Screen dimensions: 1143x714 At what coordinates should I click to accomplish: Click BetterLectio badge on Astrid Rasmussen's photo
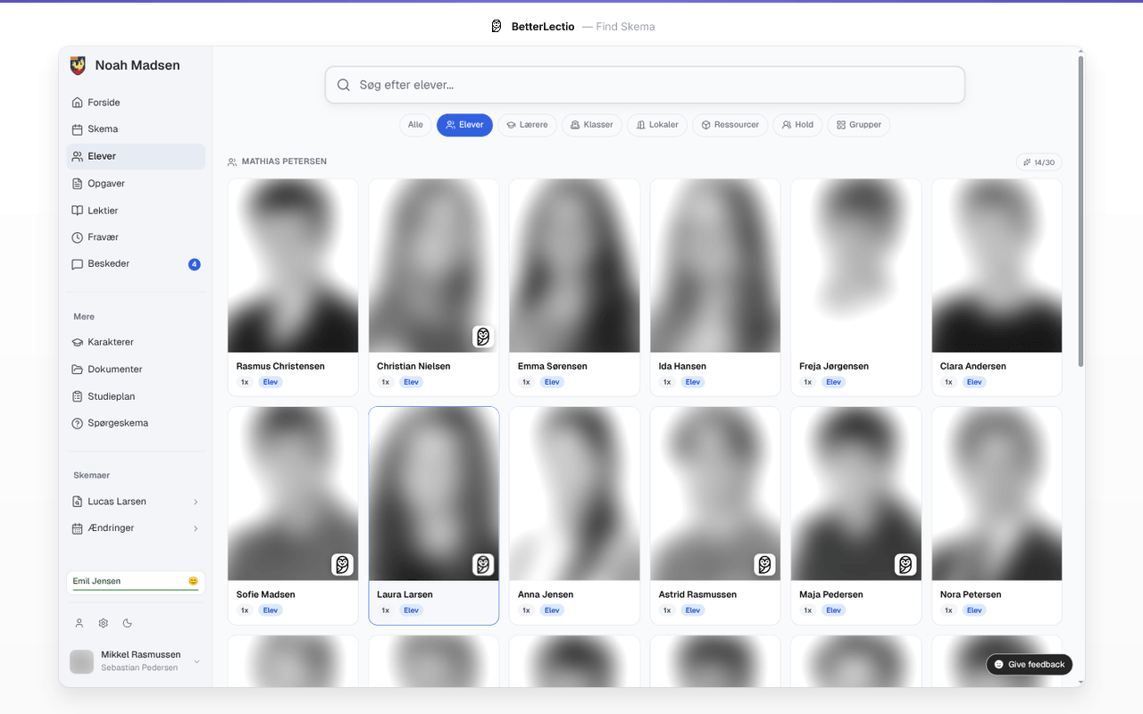click(x=764, y=565)
